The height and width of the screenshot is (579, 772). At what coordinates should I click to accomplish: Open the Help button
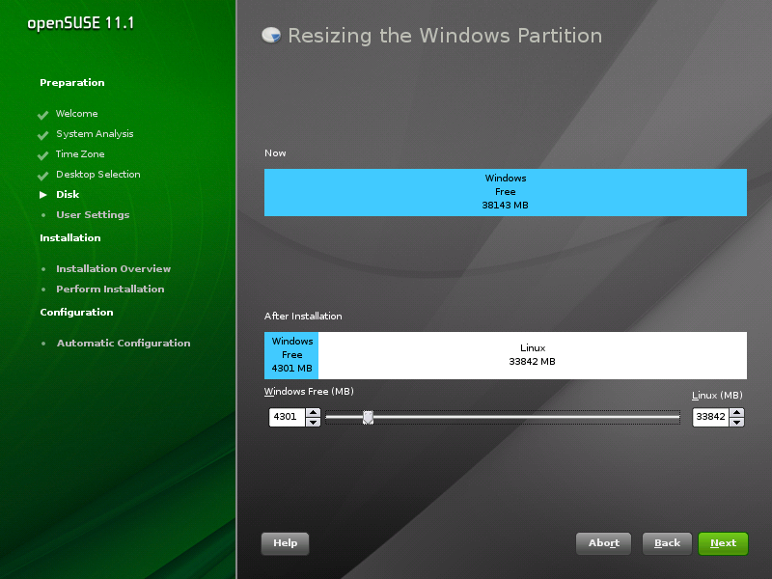[x=285, y=543]
